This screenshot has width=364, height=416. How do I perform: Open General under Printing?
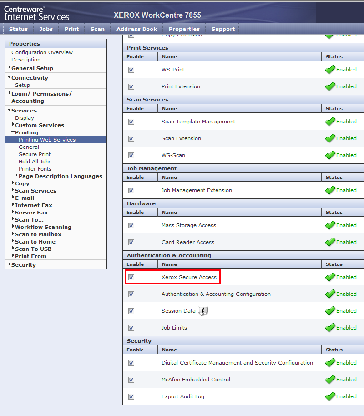pos(29,147)
